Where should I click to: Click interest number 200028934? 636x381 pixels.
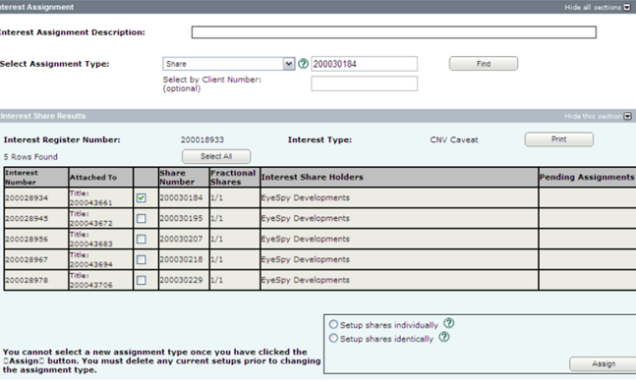click(27, 197)
